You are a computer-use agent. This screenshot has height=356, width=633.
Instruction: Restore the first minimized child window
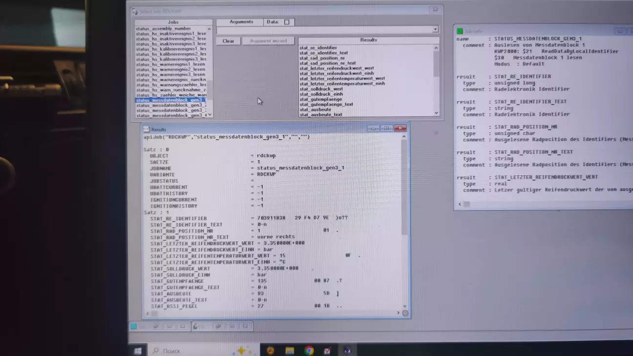[156, 326]
